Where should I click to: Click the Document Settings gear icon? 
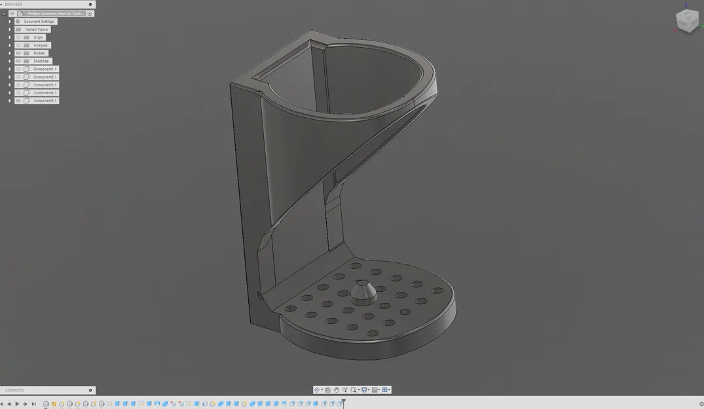coord(18,22)
